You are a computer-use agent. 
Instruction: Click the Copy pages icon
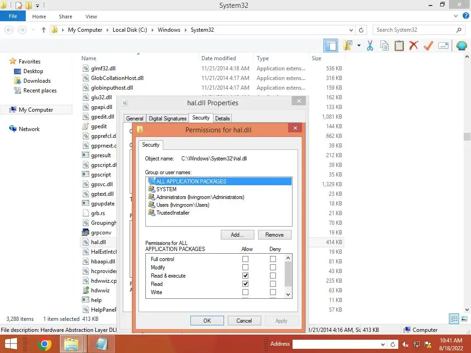click(x=384, y=46)
